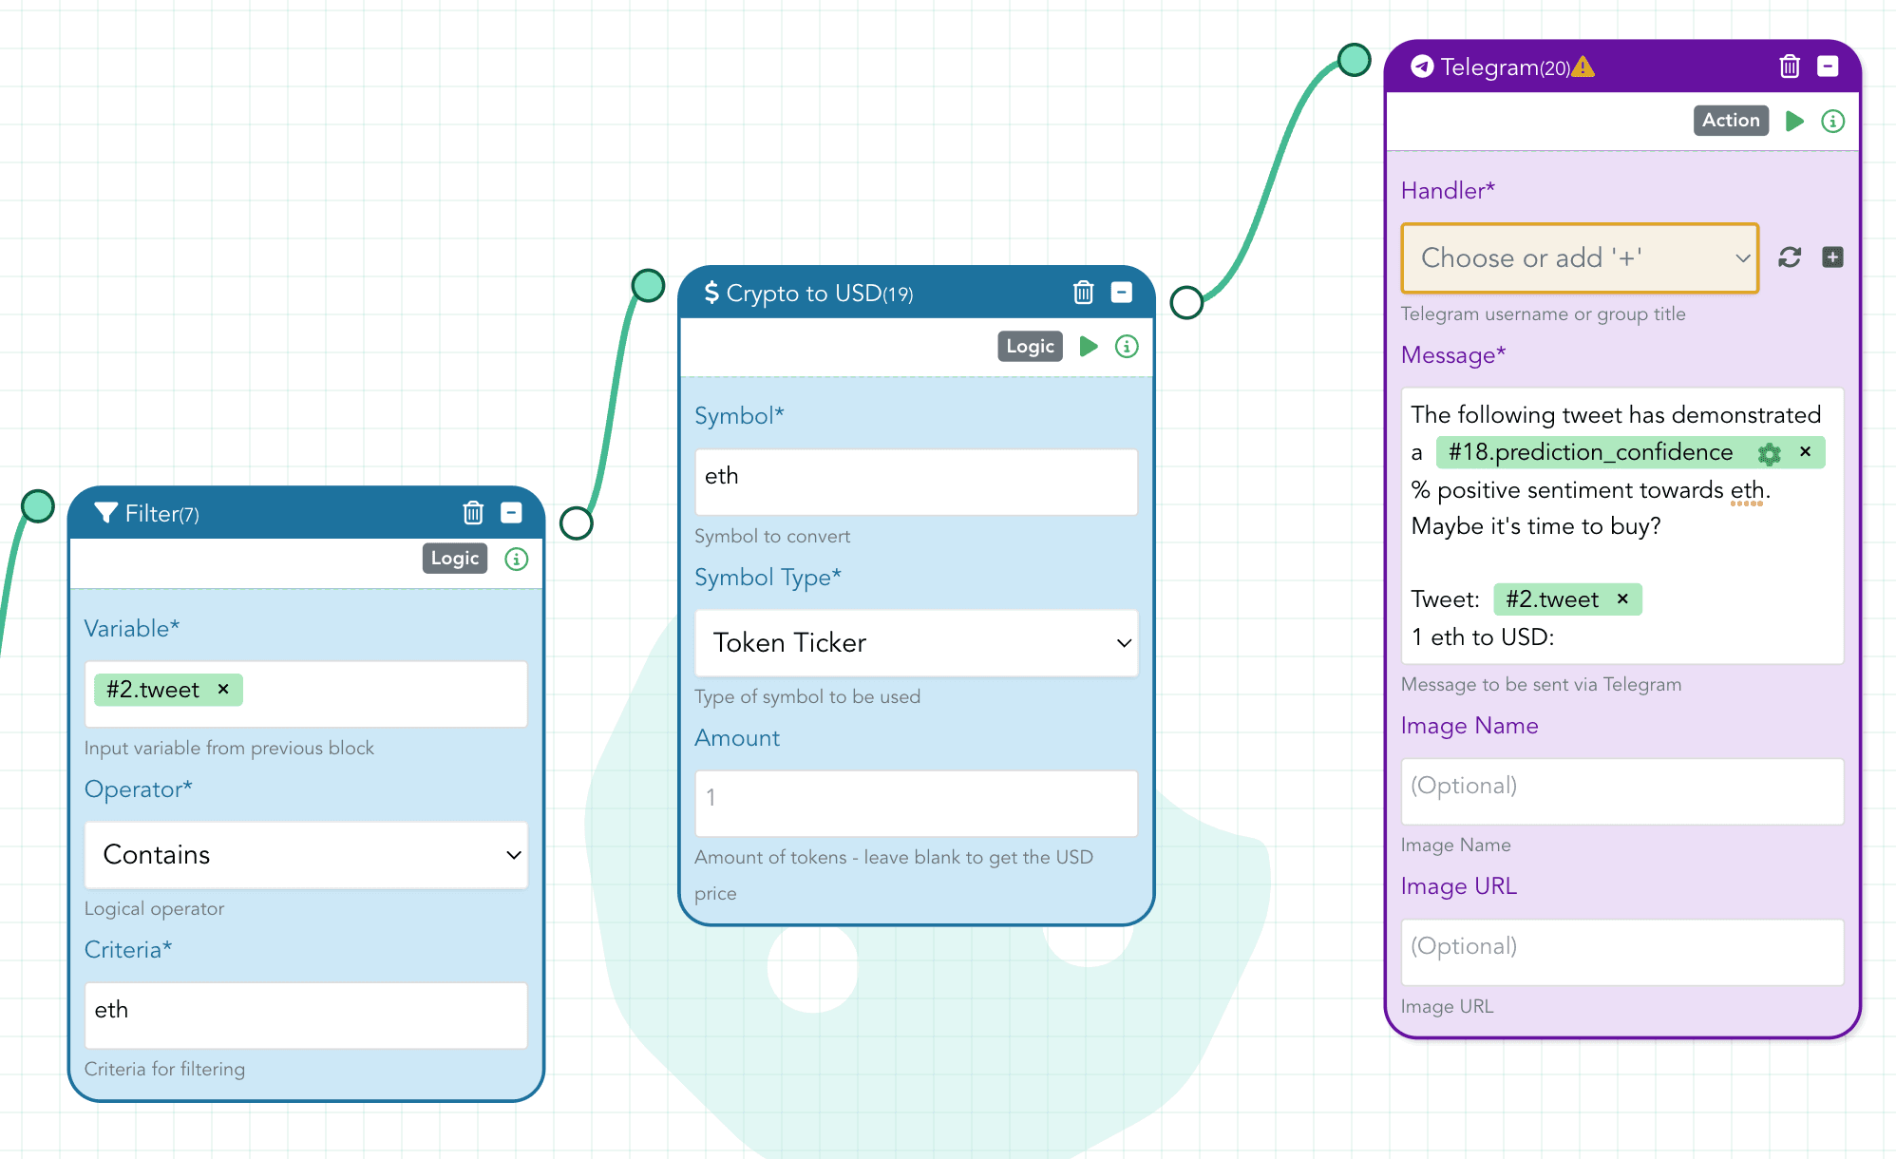Click the add '+' icon next to Handler field
The image size is (1896, 1159).
(1830, 256)
